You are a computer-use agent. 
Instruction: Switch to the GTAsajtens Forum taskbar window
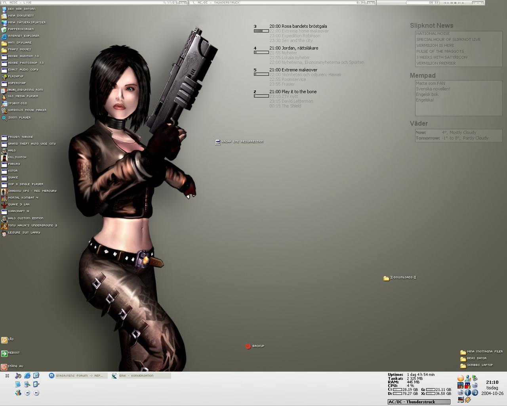coord(78,375)
